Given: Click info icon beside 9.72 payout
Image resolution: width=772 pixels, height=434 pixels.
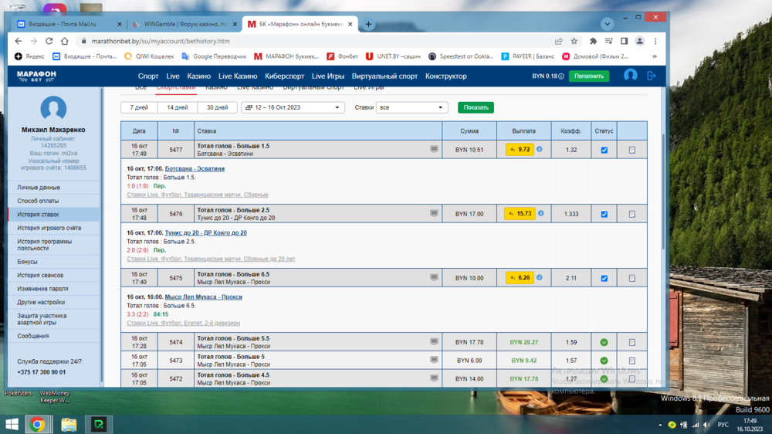Looking at the screenshot, I should [x=540, y=149].
